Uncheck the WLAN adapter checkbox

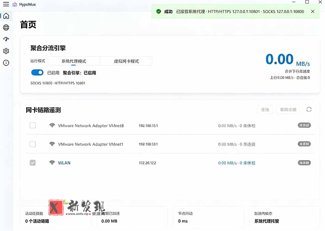[x=32, y=163]
